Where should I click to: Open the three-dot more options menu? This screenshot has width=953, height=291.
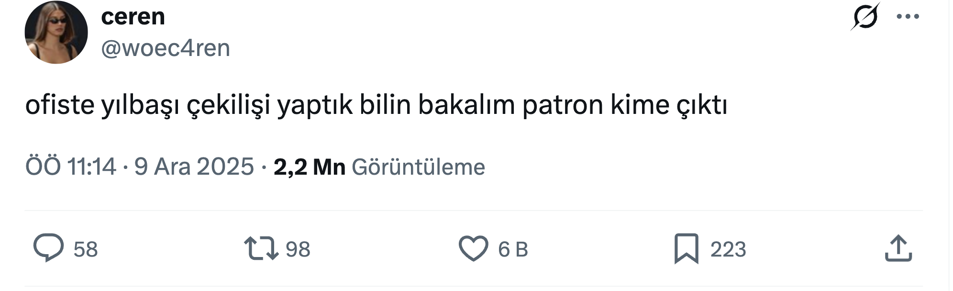pyautogui.click(x=908, y=17)
